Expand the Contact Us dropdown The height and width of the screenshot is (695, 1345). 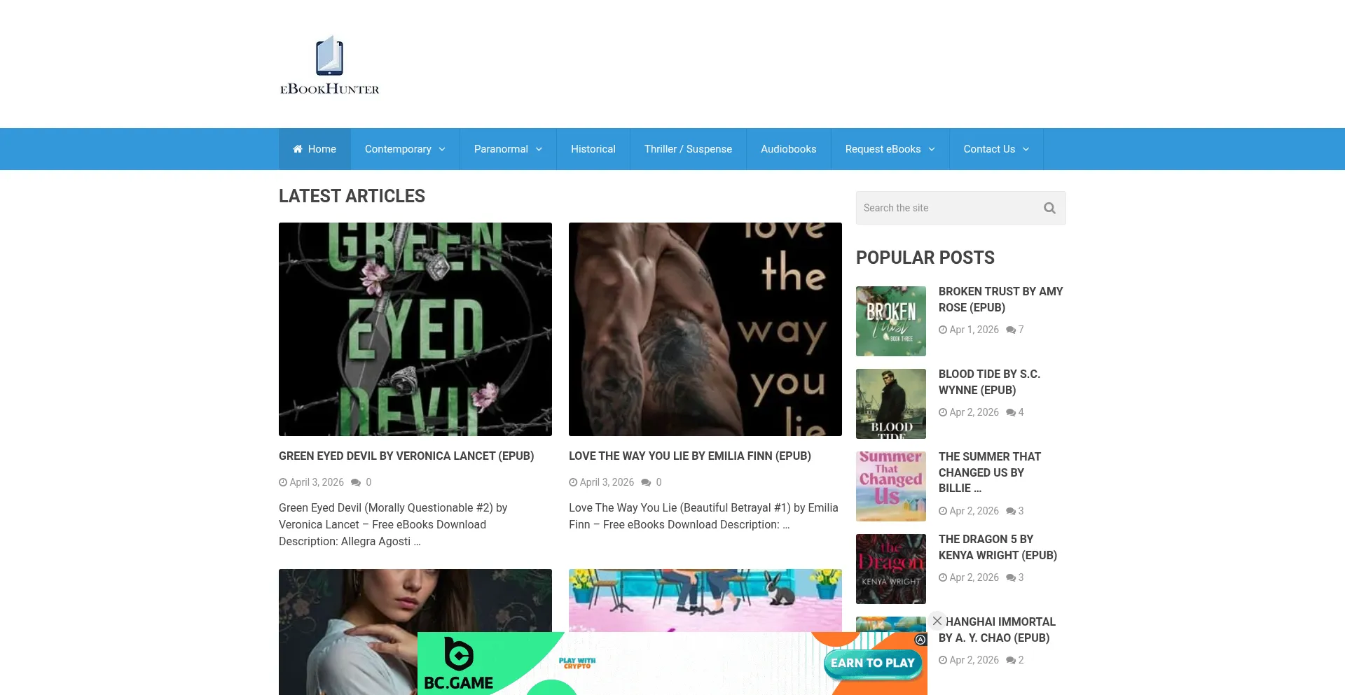pos(996,149)
